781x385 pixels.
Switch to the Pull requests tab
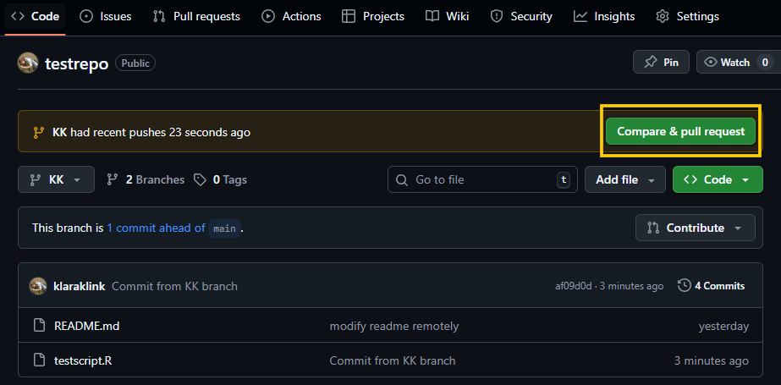(x=196, y=16)
